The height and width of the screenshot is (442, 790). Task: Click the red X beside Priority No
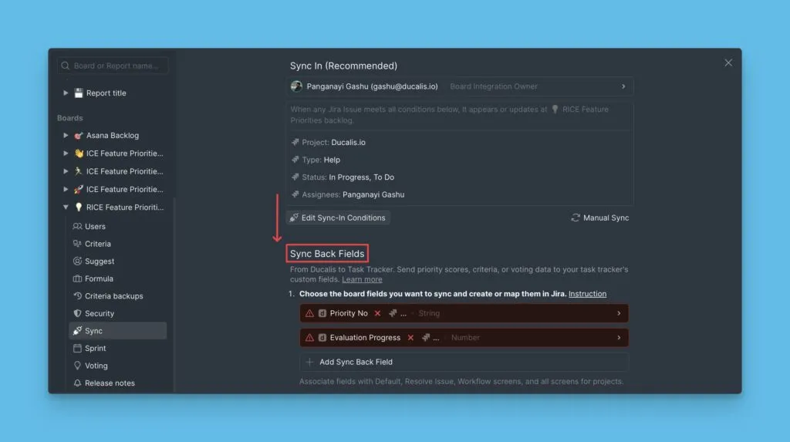[x=377, y=313]
